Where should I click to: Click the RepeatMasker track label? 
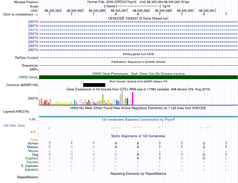point(28,177)
